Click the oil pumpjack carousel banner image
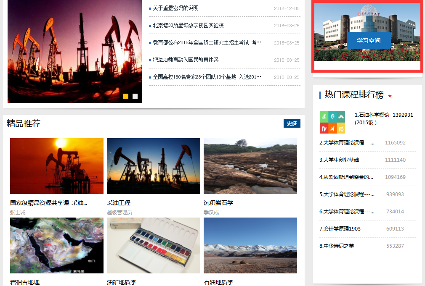The width and height of the screenshot is (425, 286). (74, 50)
